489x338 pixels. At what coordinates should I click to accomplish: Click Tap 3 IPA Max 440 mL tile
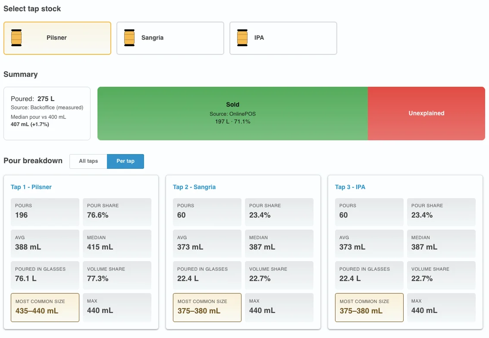point(441,307)
